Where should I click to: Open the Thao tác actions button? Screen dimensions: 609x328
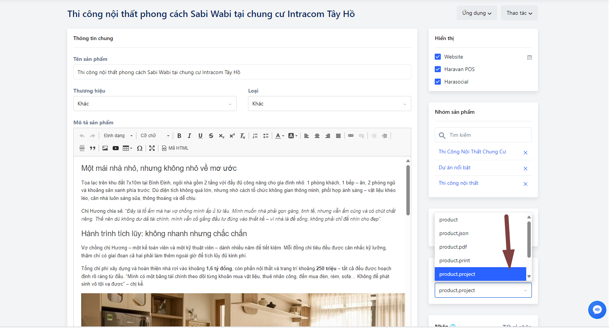(519, 13)
